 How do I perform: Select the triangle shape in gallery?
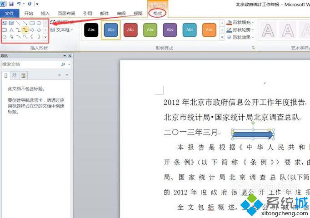click(11, 30)
